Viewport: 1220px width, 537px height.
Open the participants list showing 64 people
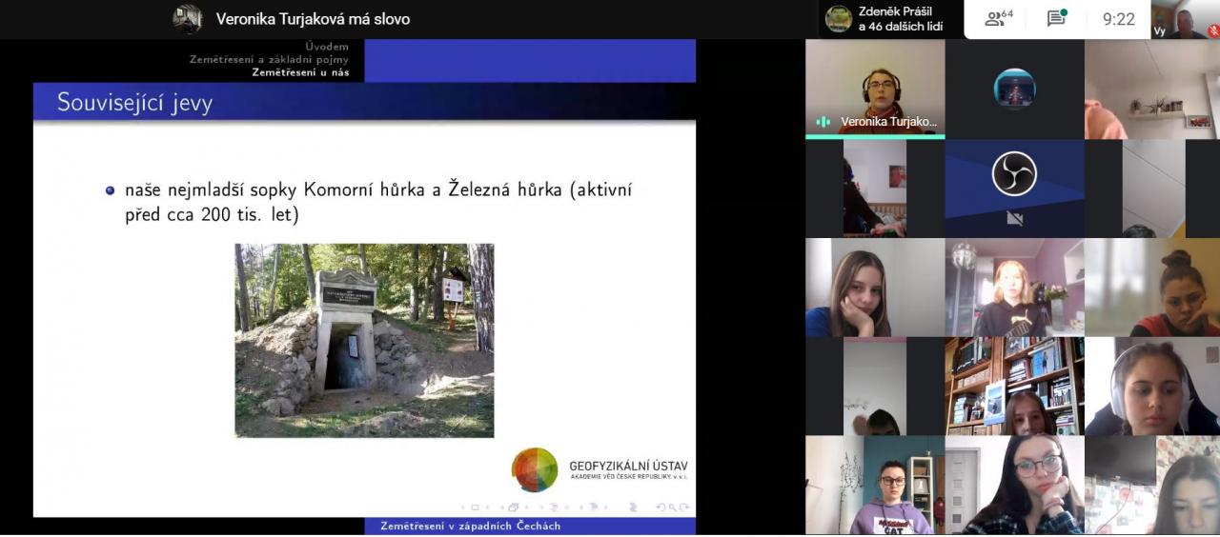(x=999, y=19)
